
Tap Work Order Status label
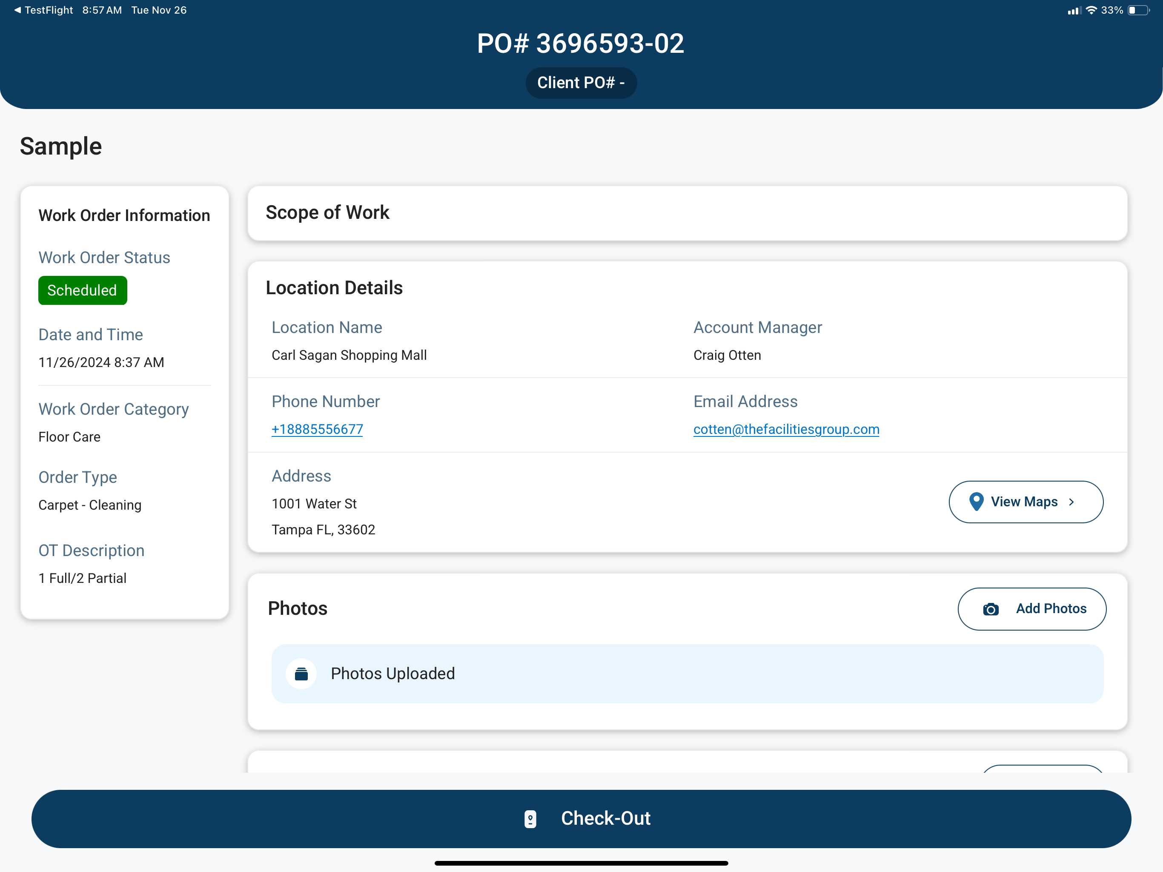[x=104, y=258]
